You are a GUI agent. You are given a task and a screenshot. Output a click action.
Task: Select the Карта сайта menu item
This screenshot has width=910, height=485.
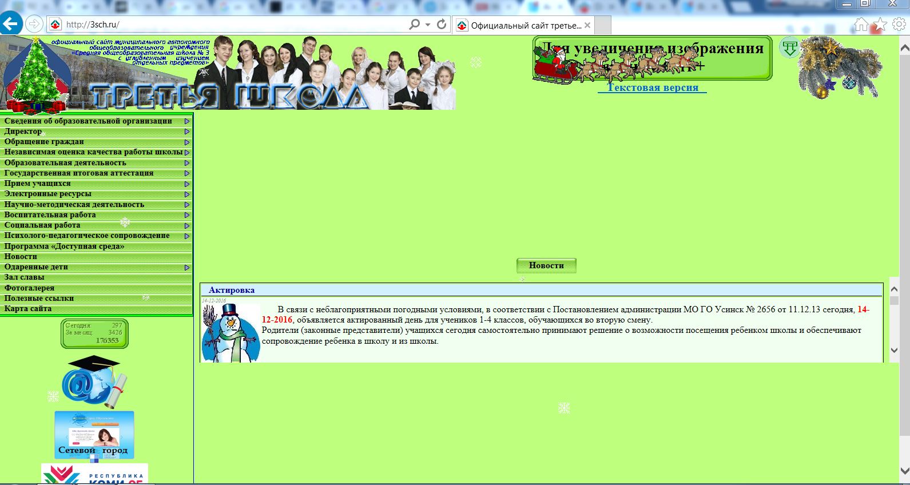(28, 309)
